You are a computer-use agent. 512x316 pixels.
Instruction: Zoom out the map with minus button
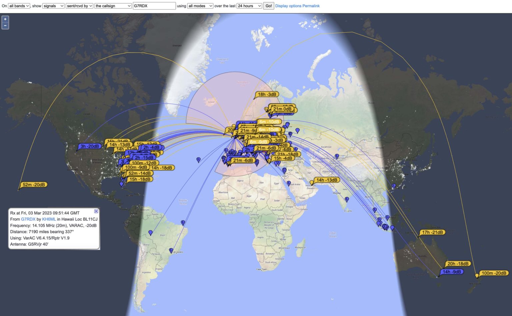(5, 26)
